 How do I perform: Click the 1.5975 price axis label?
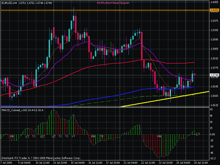[214, 21]
